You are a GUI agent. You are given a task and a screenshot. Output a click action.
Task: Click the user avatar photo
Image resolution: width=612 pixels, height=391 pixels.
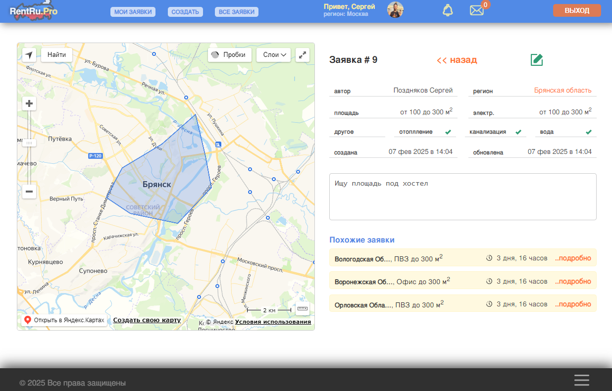[x=395, y=10]
